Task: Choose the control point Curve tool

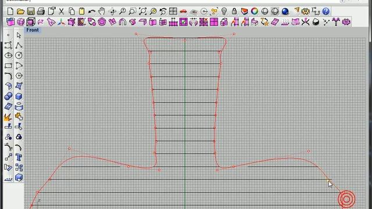Action: click(x=8, y=45)
